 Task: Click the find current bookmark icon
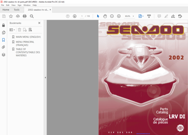[30, 30]
